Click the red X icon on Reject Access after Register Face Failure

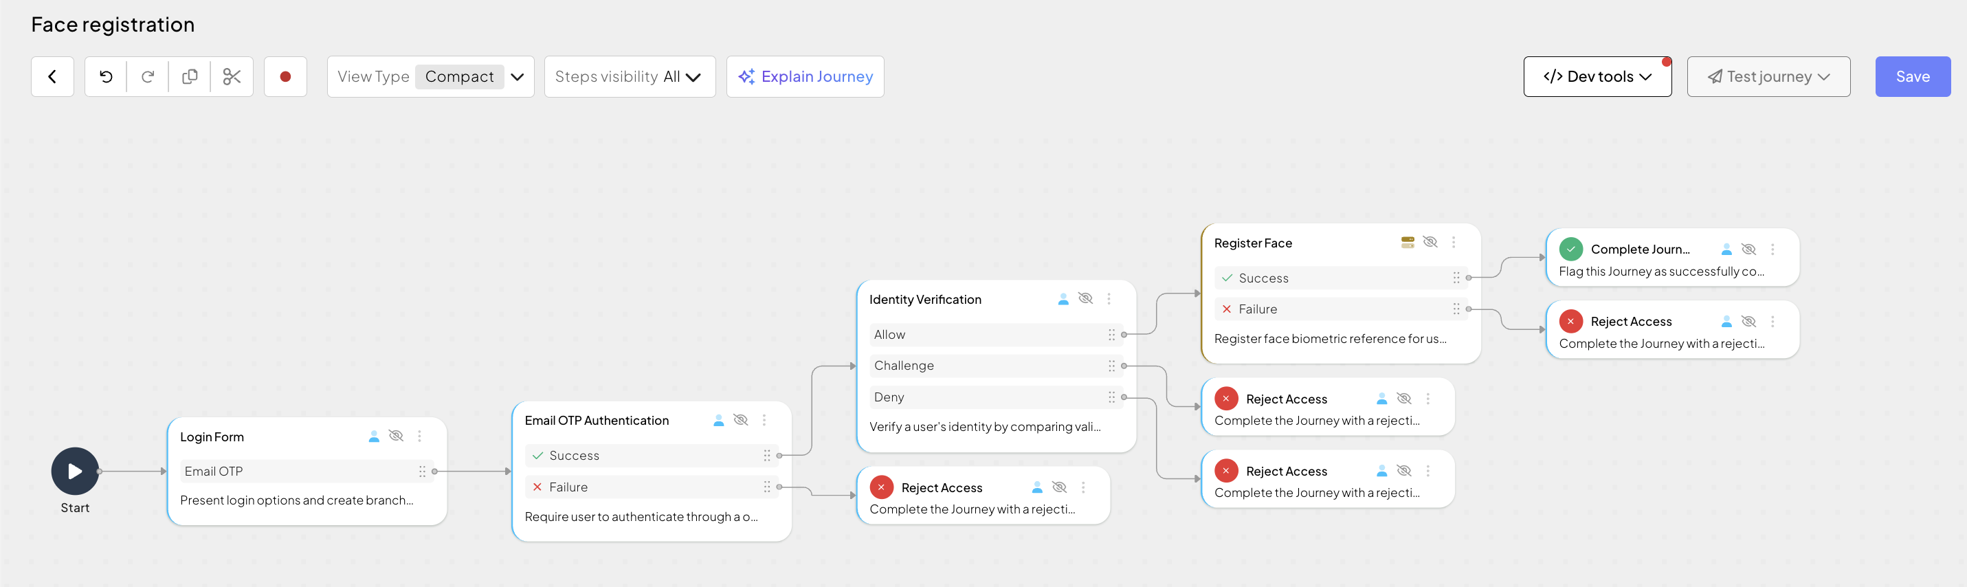[1570, 322]
